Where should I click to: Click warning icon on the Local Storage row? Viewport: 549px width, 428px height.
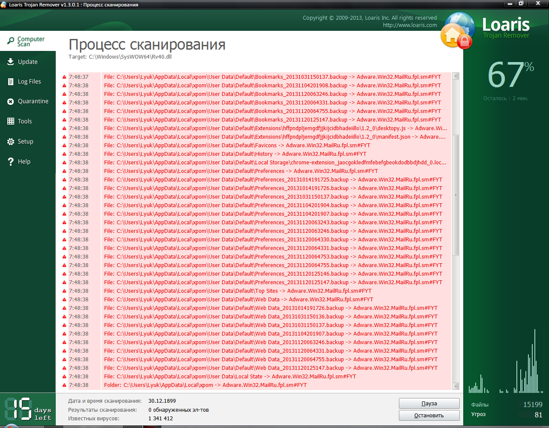64,163
